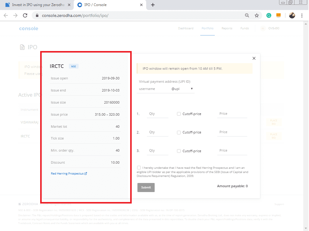Click Price field for bid 2
Screen dimensions: 309x231
[x=232, y=132]
